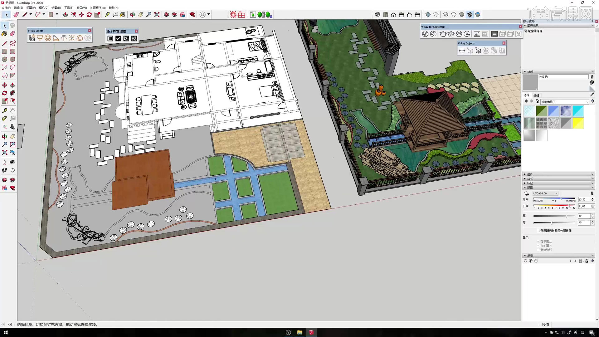Select the Follow Me tool in left toolbar
The height and width of the screenshot is (337, 599).
click(12, 93)
